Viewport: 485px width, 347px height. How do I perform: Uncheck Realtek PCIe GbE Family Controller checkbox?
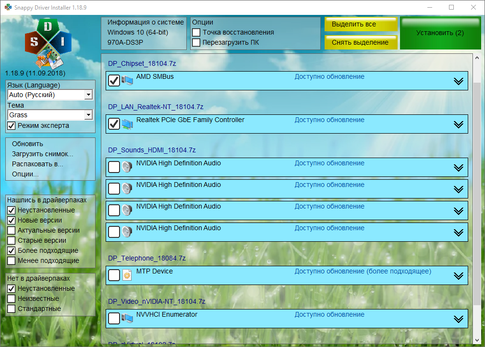[x=114, y=124]
